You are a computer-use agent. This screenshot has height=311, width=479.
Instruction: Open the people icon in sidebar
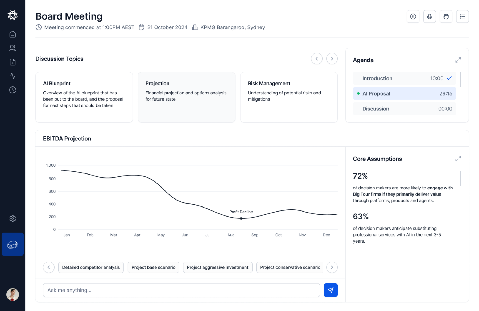pyautogui.click(x=13, y=48)
